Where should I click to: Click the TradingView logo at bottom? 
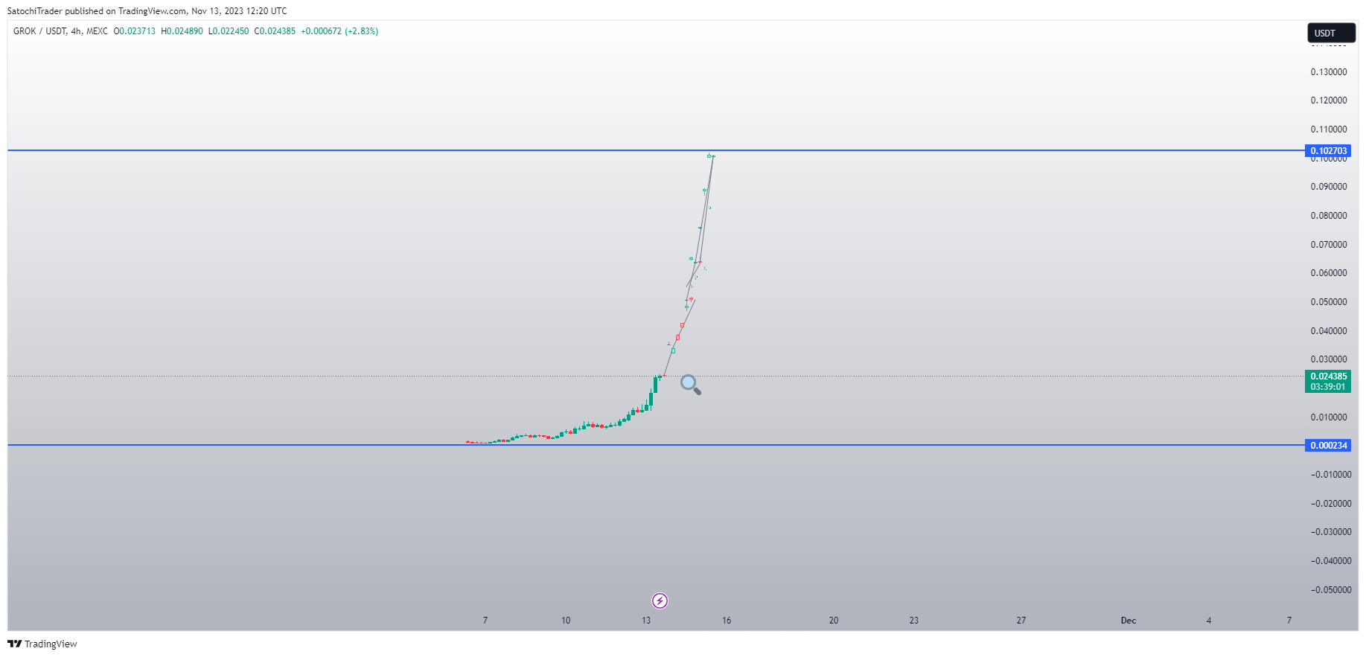click(42, 644)
